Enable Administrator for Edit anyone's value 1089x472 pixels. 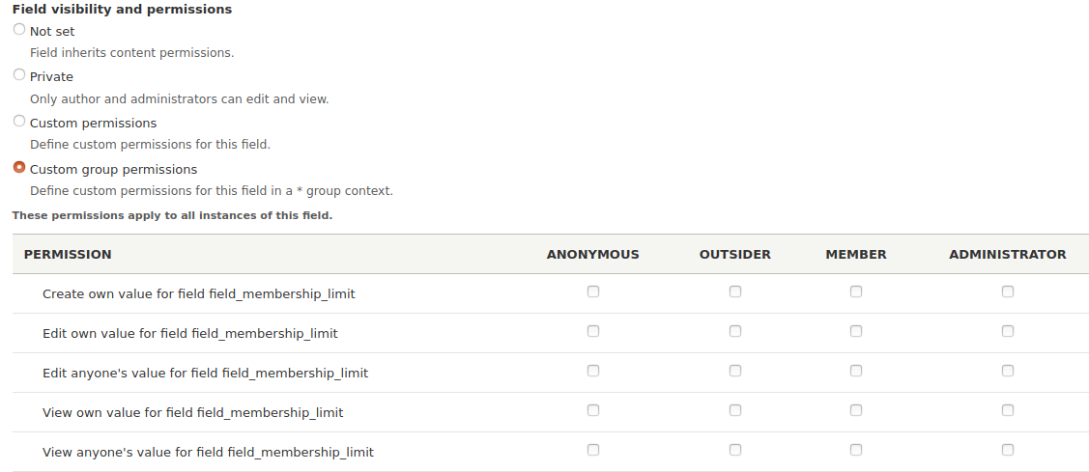click(1008, 371)
